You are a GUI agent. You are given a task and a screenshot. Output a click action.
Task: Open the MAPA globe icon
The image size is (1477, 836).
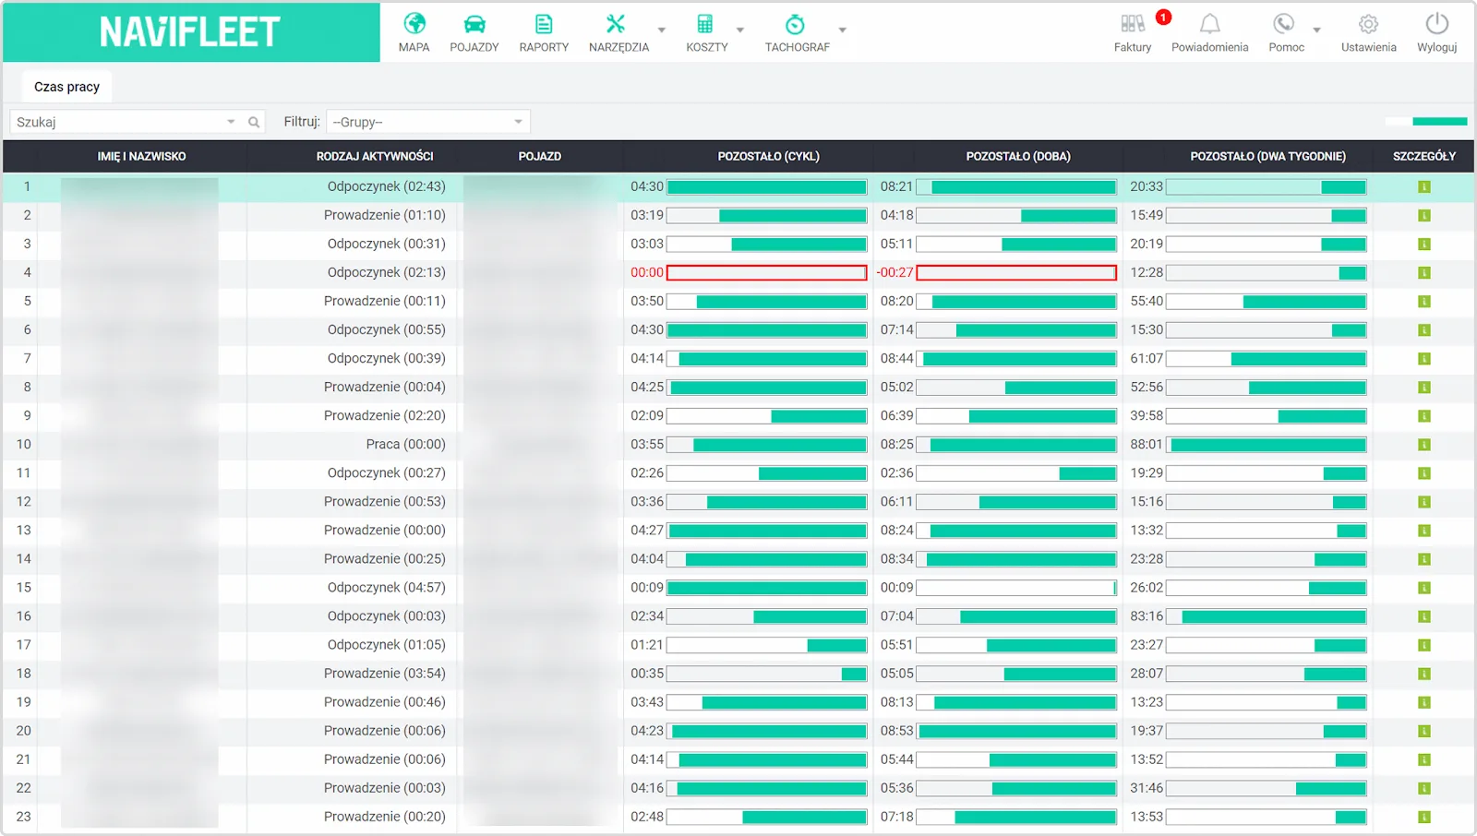[x=414, y=24]
